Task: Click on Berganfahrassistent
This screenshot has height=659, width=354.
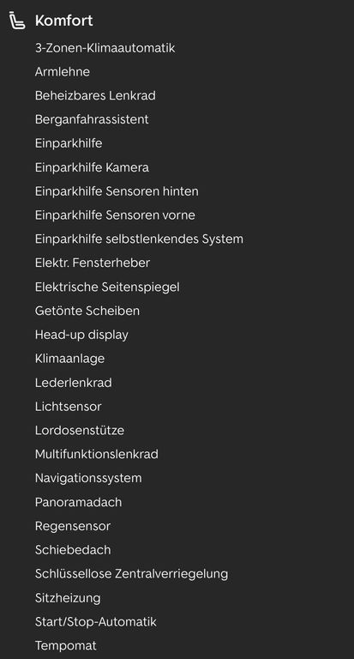Action: [x=92, y=119]
